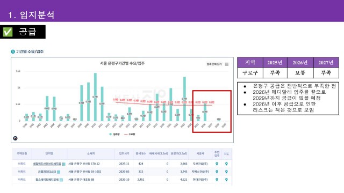Click the 260 value label for 2028

click(x=219, y=119)
